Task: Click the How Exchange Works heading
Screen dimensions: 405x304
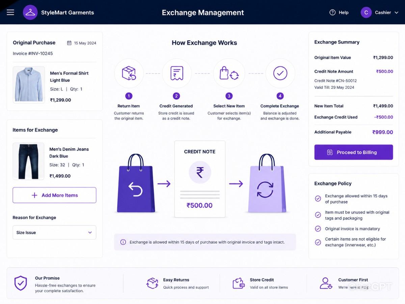Action: click(204, 43)
